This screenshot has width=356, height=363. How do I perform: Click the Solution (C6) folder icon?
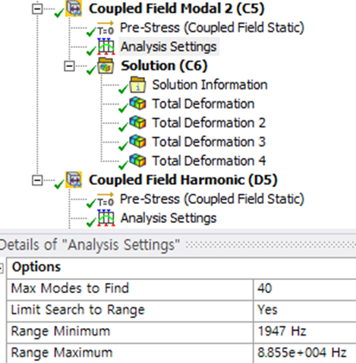106,65
